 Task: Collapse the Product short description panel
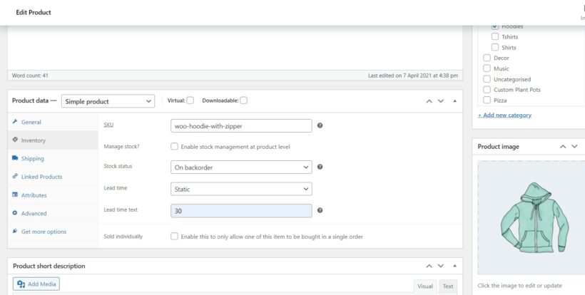pyautogui.click(x=454, y=266)
